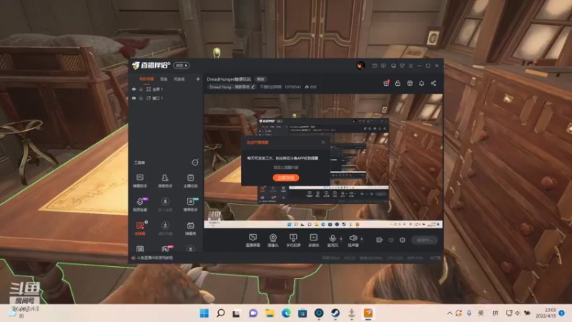Toggle the lock on 窗口 1 layer
Viewport: 572px width, 322px height.
tap(141, 98)
